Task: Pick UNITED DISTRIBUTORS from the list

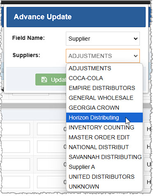Action: (x=104, y=177)
